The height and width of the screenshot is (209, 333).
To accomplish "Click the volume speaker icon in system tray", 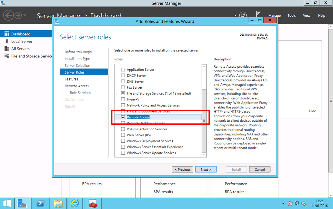I will (304, 204).
